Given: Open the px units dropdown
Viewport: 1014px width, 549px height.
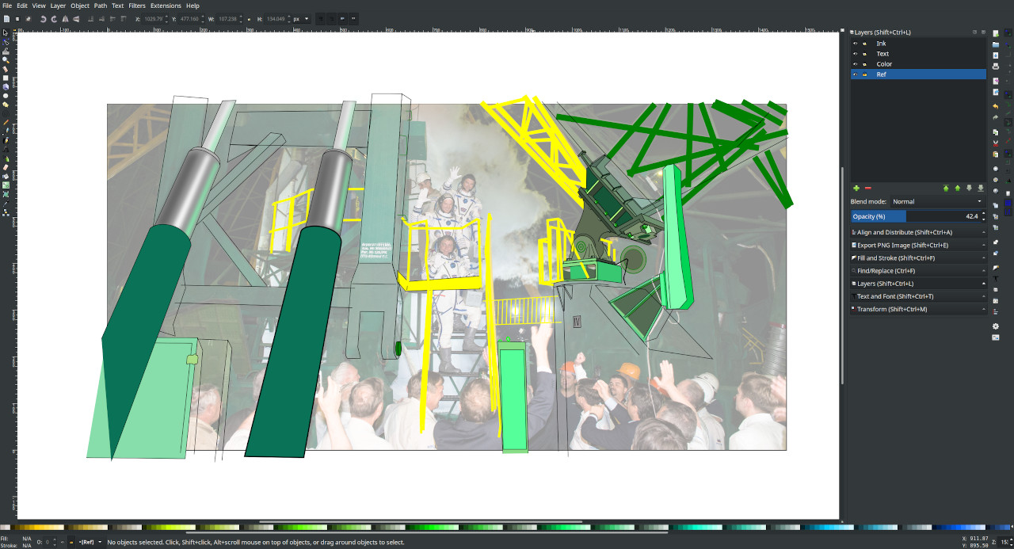Looking at the screenshot, I should tap(301, 18).
